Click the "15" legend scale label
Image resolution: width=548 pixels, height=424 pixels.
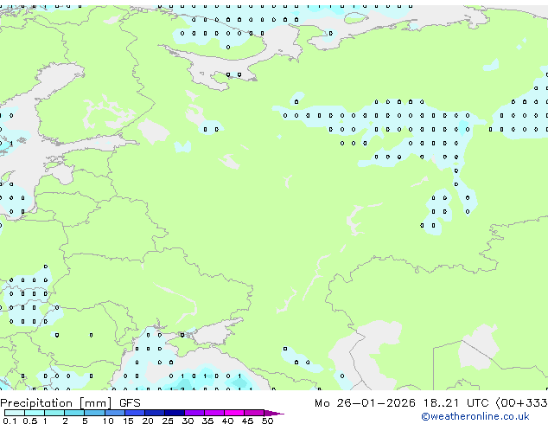[128, 421]
